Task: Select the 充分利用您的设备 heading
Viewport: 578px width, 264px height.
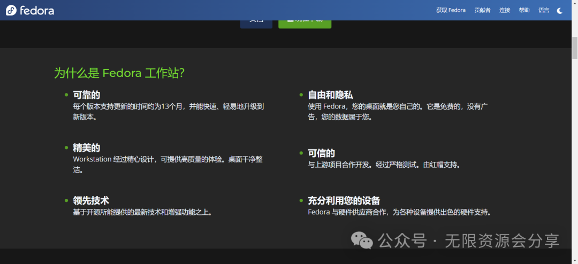Action: click(x=344, y=200)
